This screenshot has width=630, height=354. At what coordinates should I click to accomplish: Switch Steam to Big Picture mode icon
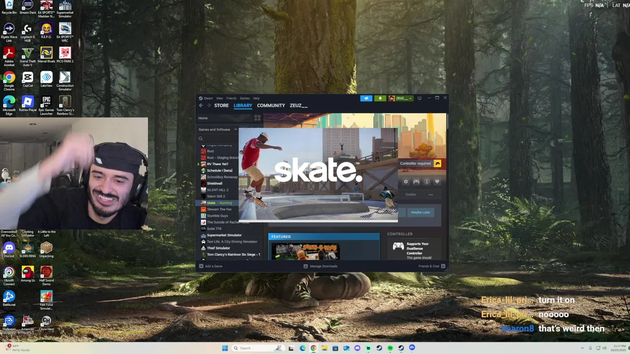(419, 98)
